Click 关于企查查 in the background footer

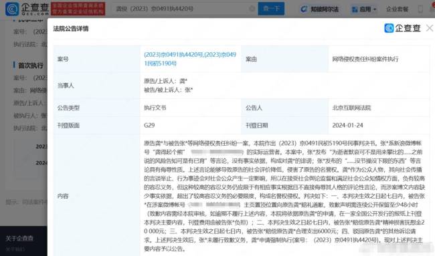click(19, 238)
